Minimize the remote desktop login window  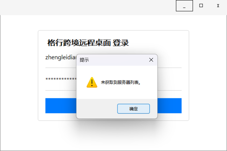[184, 6]
